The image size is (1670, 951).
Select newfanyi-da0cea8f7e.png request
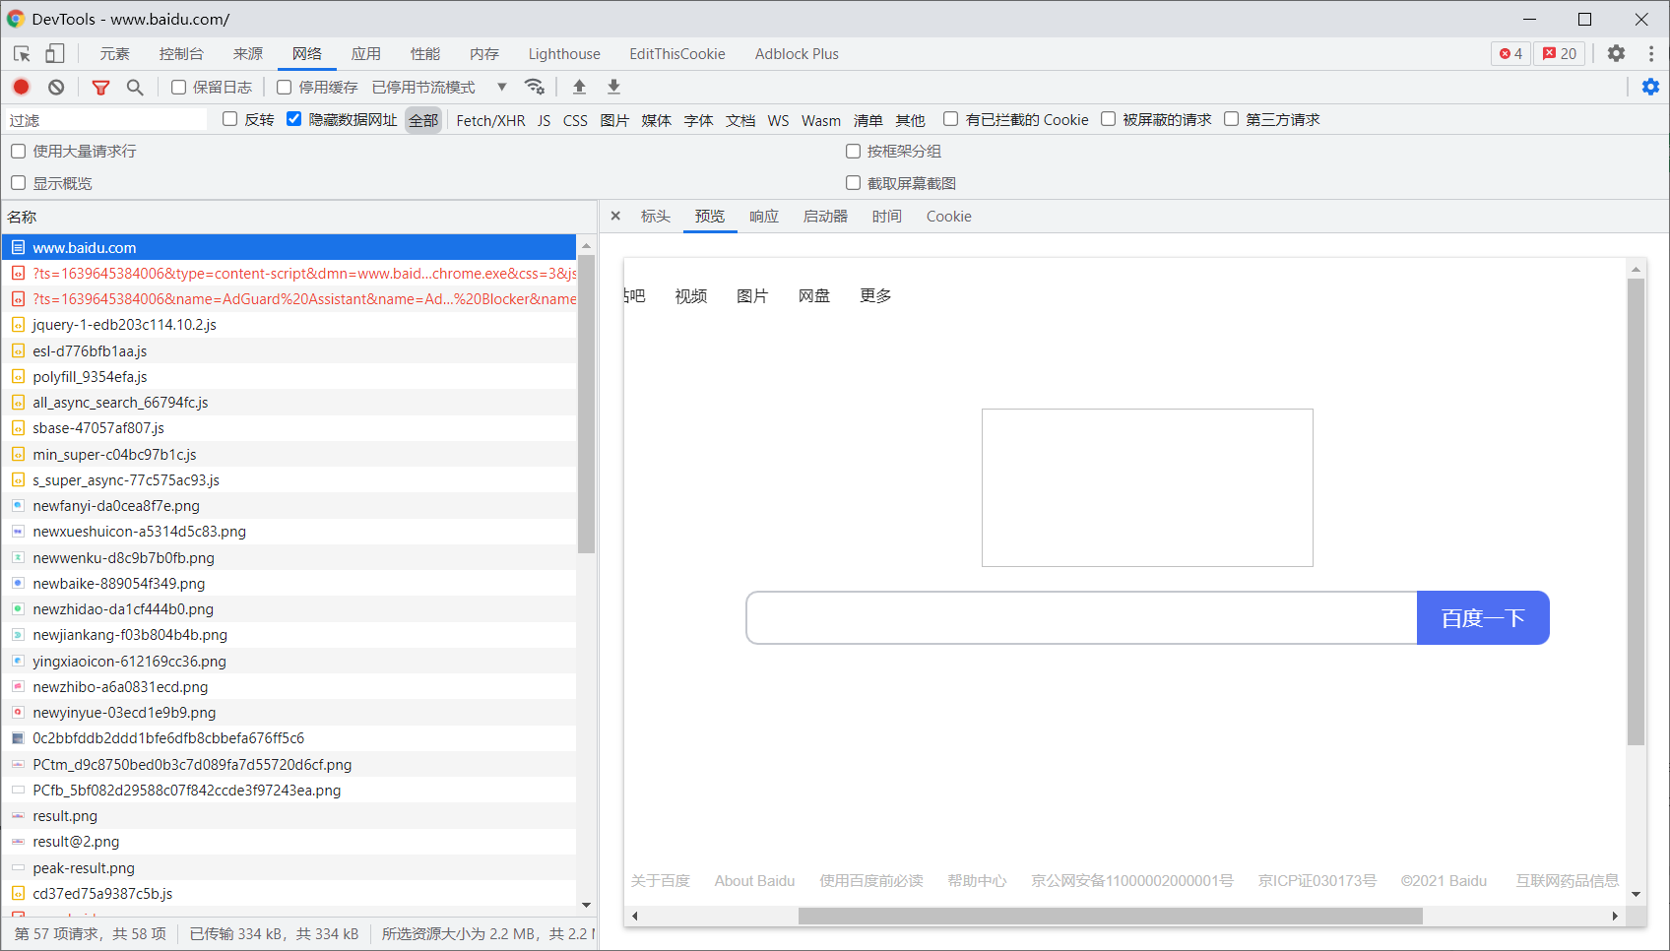(x=289, y=506)
